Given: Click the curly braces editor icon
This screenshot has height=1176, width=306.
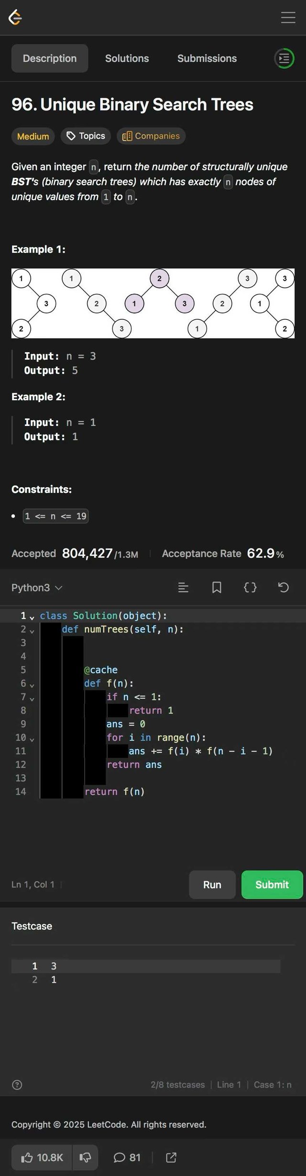Looking at the screenshot, I should pyautogui.click(x=250, y=588).
